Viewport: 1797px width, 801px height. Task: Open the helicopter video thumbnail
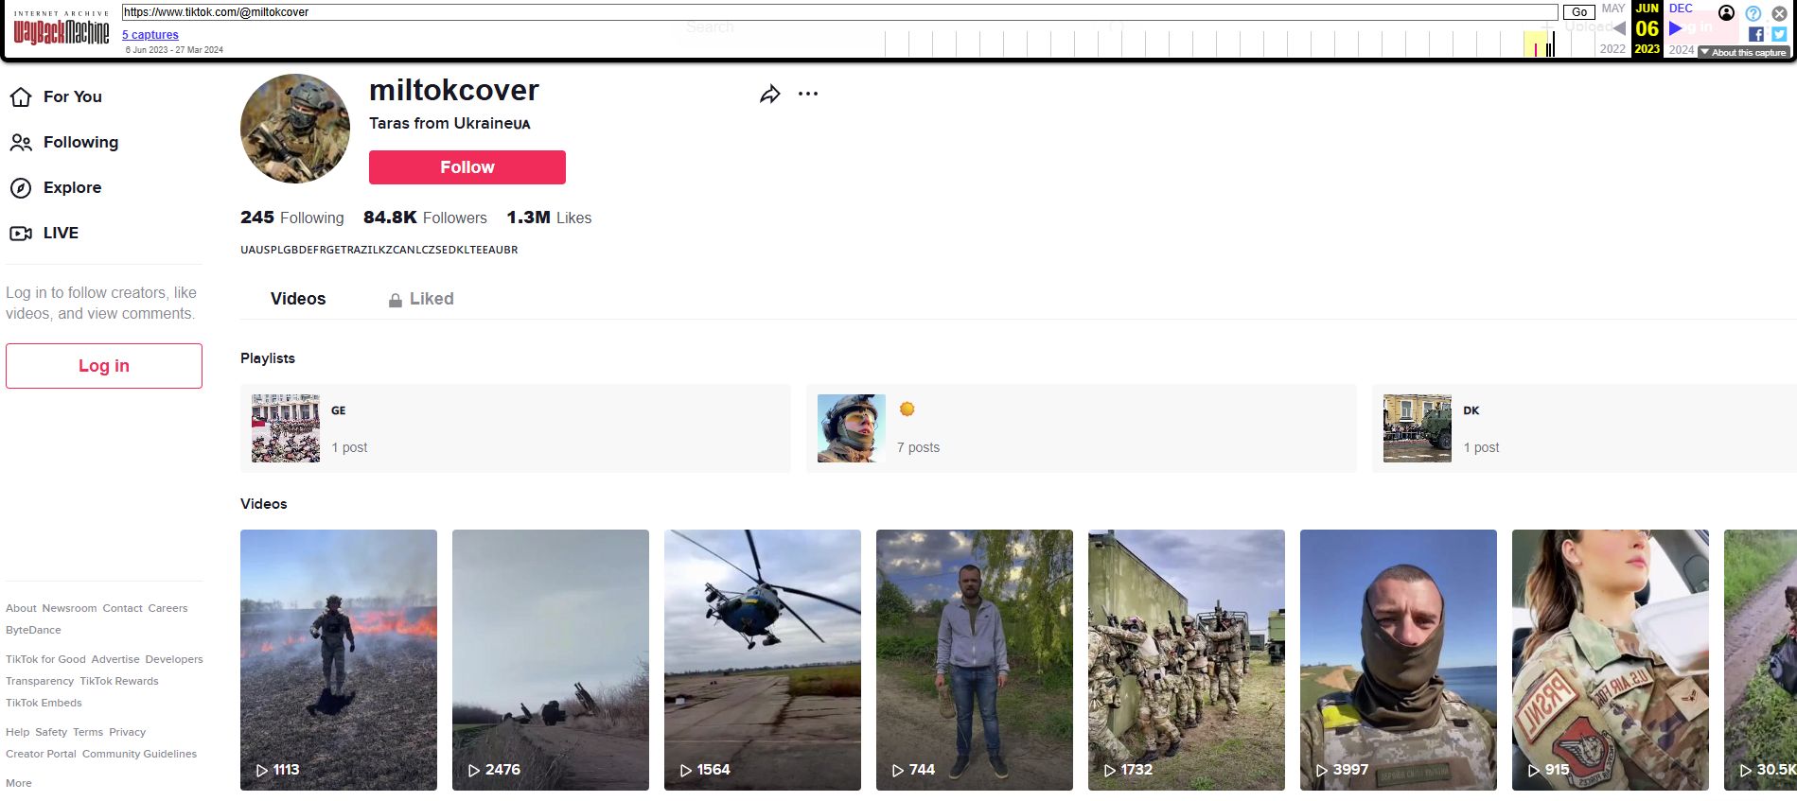tap(763, 659)
